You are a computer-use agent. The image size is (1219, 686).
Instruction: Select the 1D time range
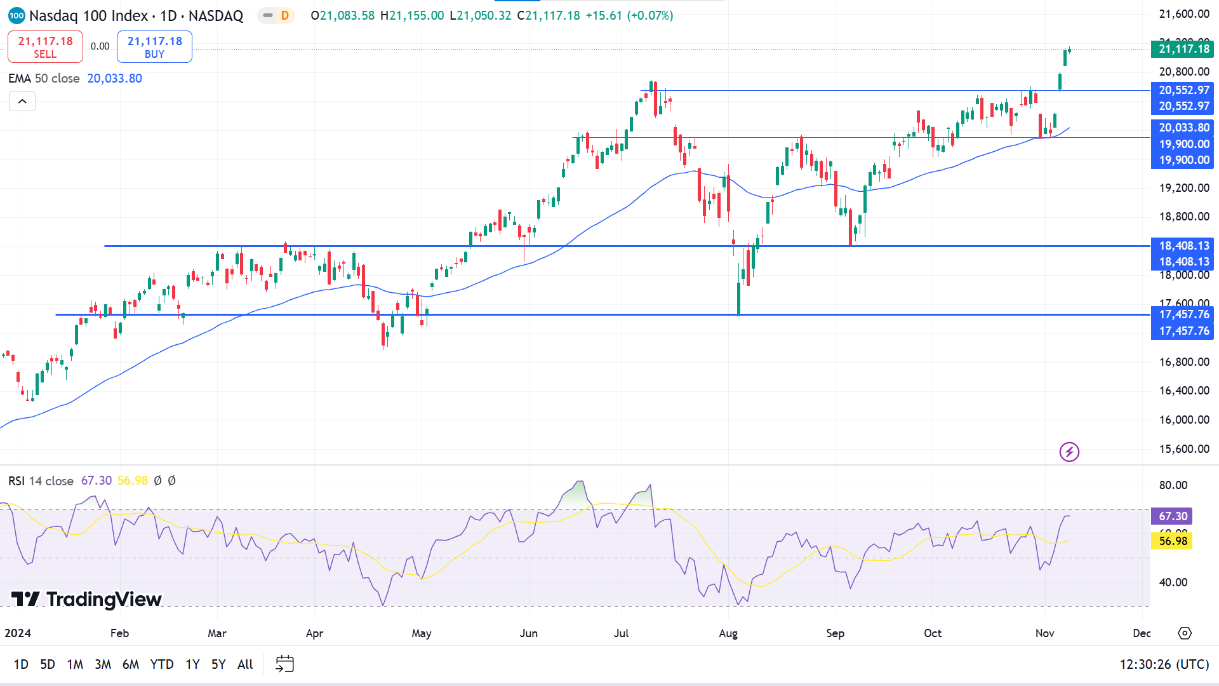coord(21,664)
